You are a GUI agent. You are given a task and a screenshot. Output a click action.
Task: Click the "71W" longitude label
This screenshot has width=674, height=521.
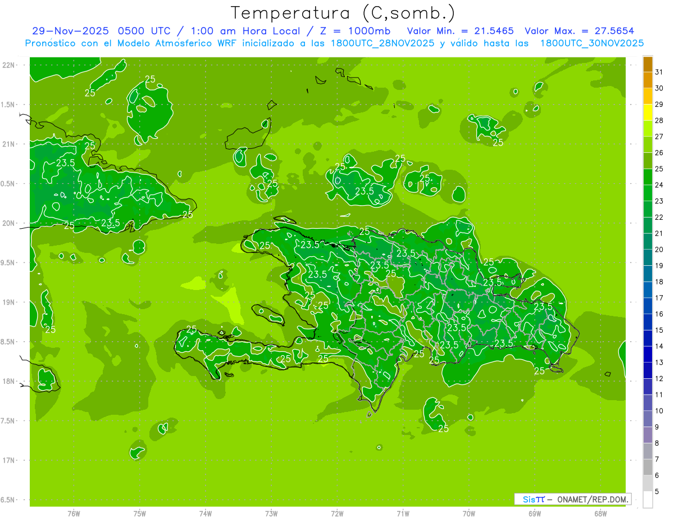point(403,513)
